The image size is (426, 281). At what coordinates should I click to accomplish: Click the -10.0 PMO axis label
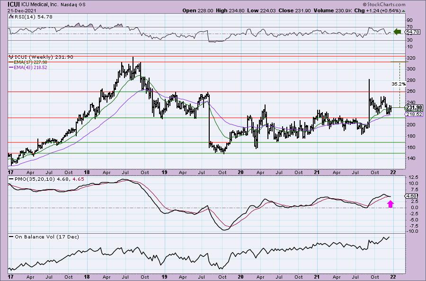[412, 231]
